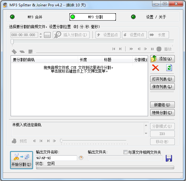Click preview skip to start icon
Screen dimensions: 186x181
click(x=41, y=141)
